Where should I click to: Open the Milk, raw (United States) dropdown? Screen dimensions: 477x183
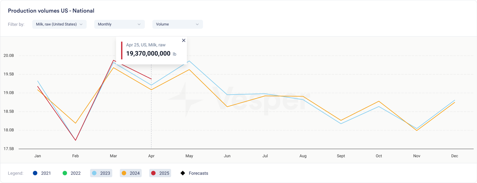(59, 24)
